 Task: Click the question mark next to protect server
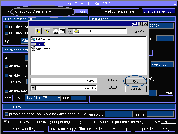(84, 114)
